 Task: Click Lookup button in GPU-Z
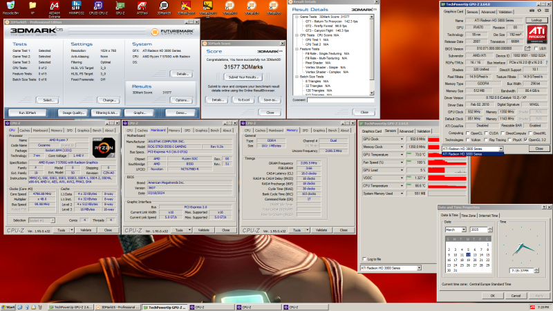click(x=536, y=20)
